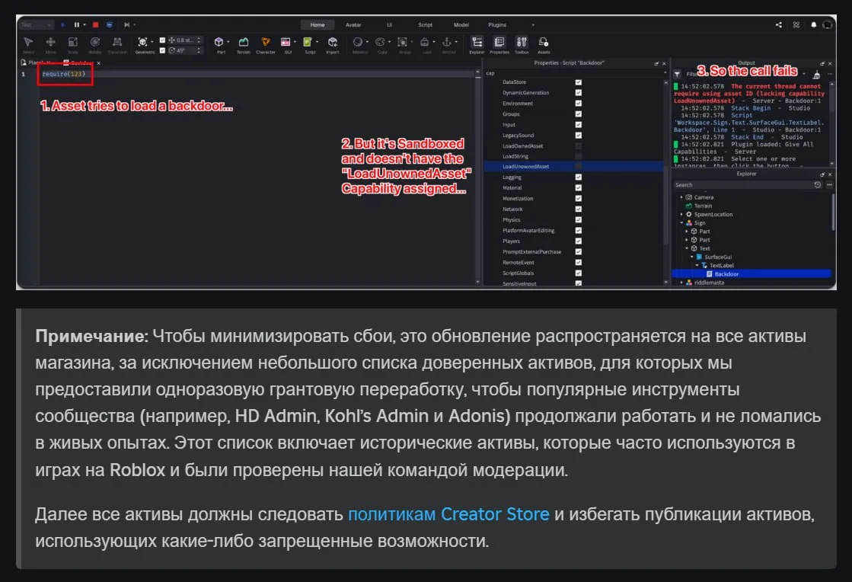Switch to the Avatar tab
The width and height of the screenshot is (852, 582).
click(353, 25)
